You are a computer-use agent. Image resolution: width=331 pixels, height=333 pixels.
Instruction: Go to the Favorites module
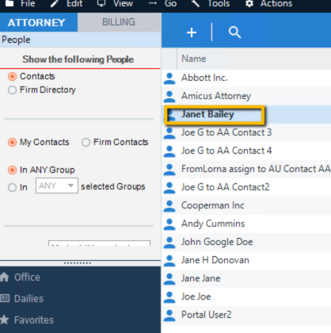tap(34, 320)
